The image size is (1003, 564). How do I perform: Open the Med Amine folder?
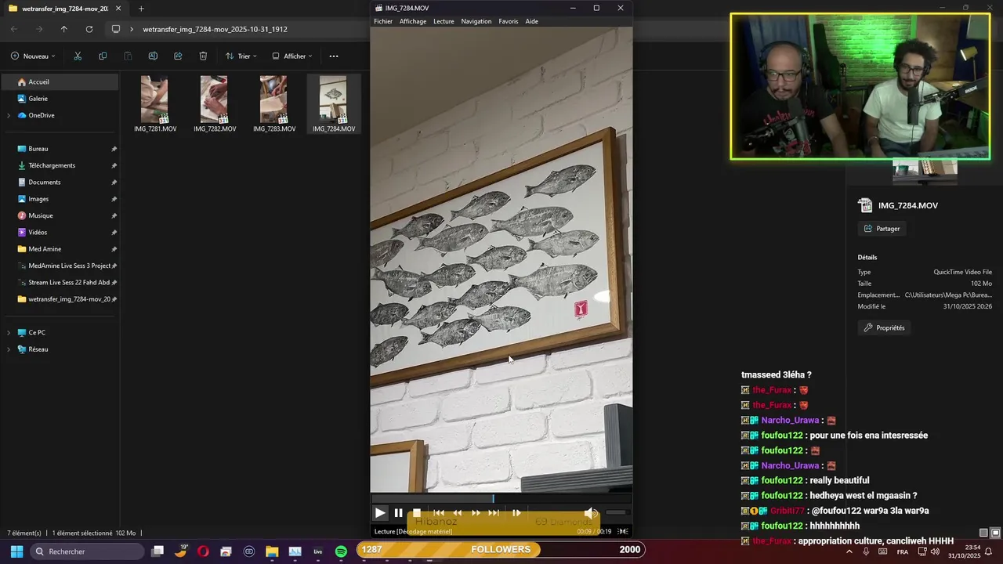60,249
